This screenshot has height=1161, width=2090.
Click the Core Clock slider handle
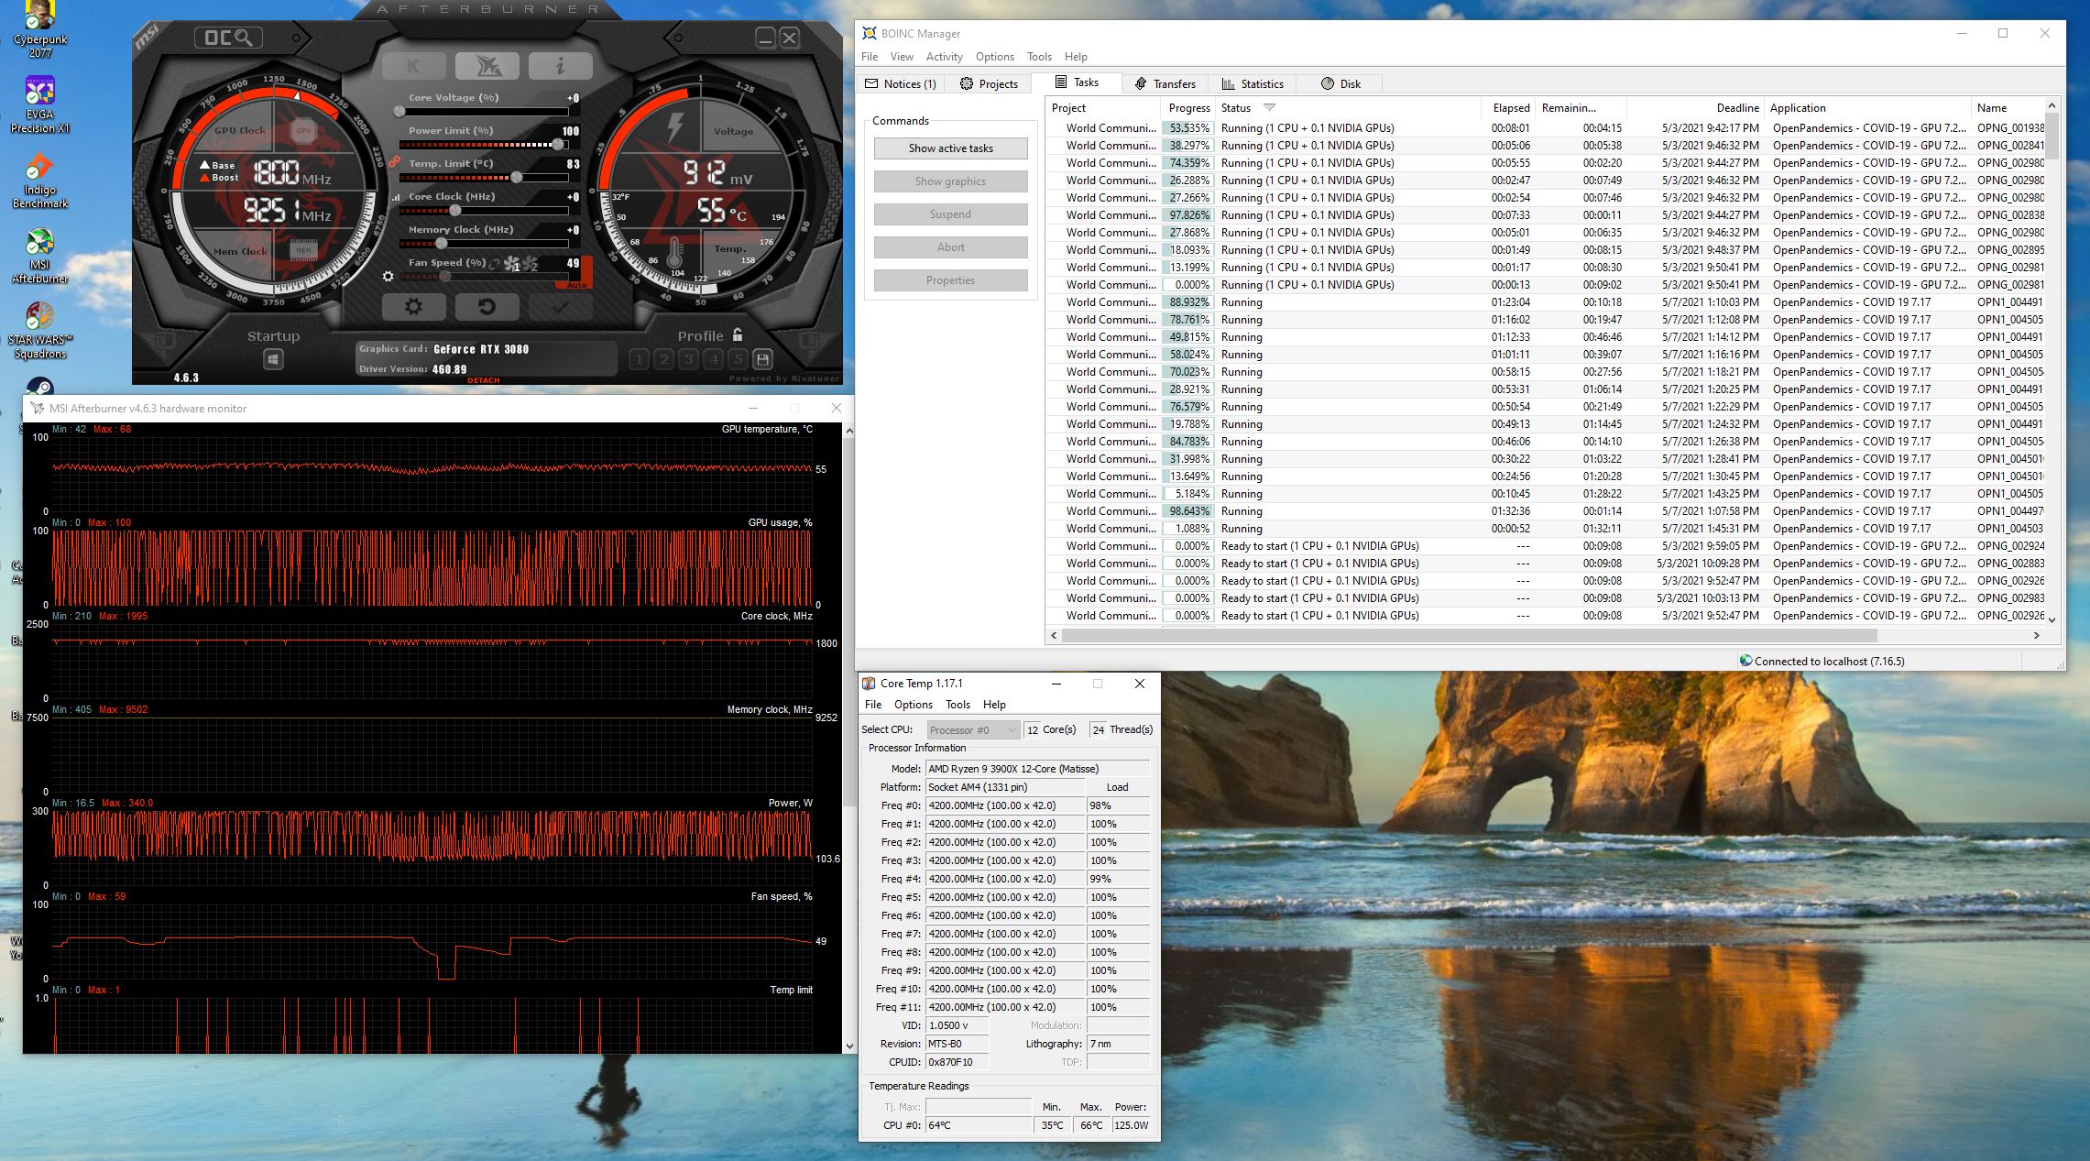pyautogui.click(x=455, y=211)
